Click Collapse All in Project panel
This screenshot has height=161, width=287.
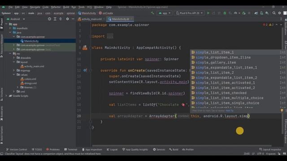point(61,19)
